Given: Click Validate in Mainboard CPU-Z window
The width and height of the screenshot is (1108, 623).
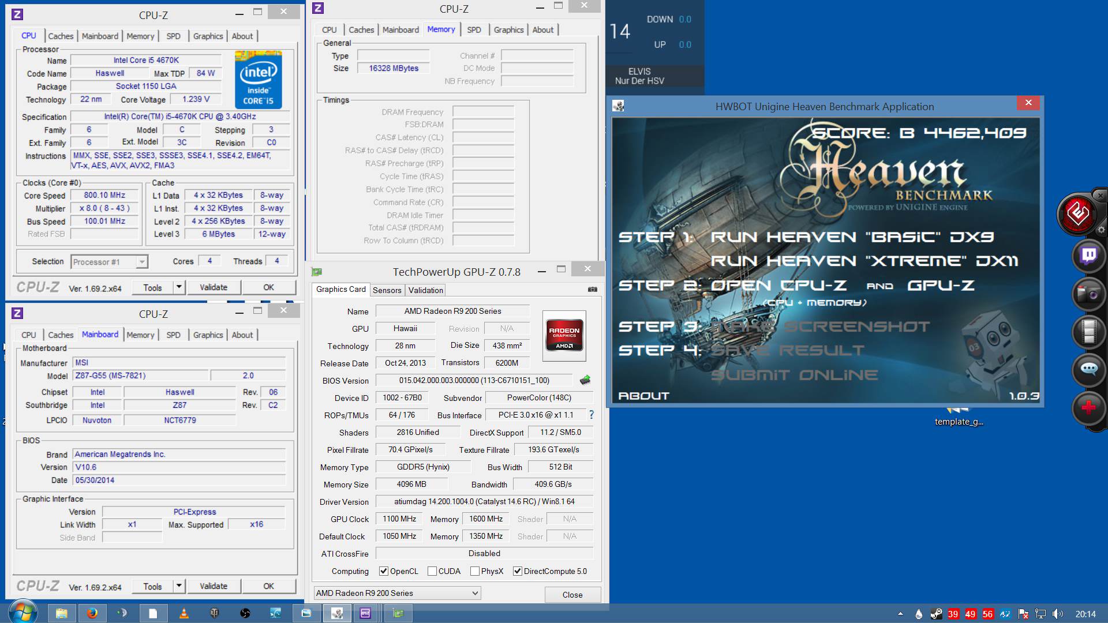Looking at the screenshot, I should 214,586.
